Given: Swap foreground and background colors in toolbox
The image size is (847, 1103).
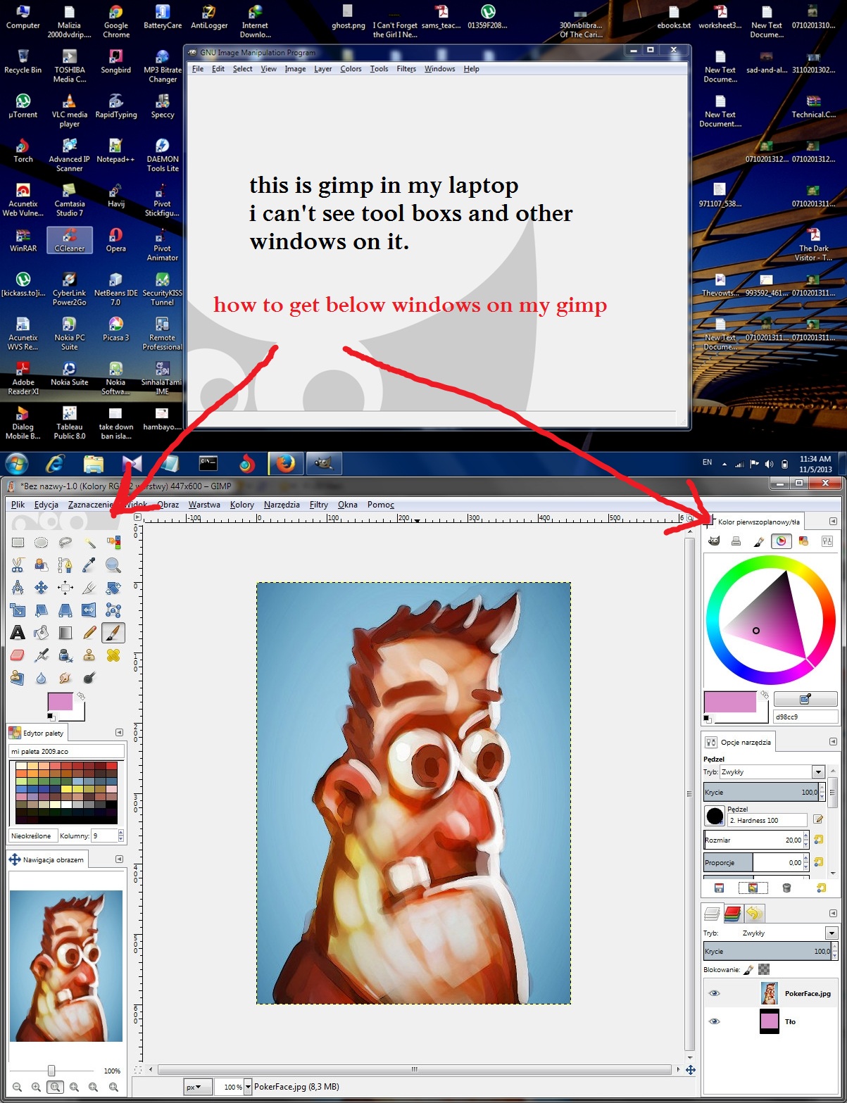Looking at the screenshot, I should tap(81, 695).
